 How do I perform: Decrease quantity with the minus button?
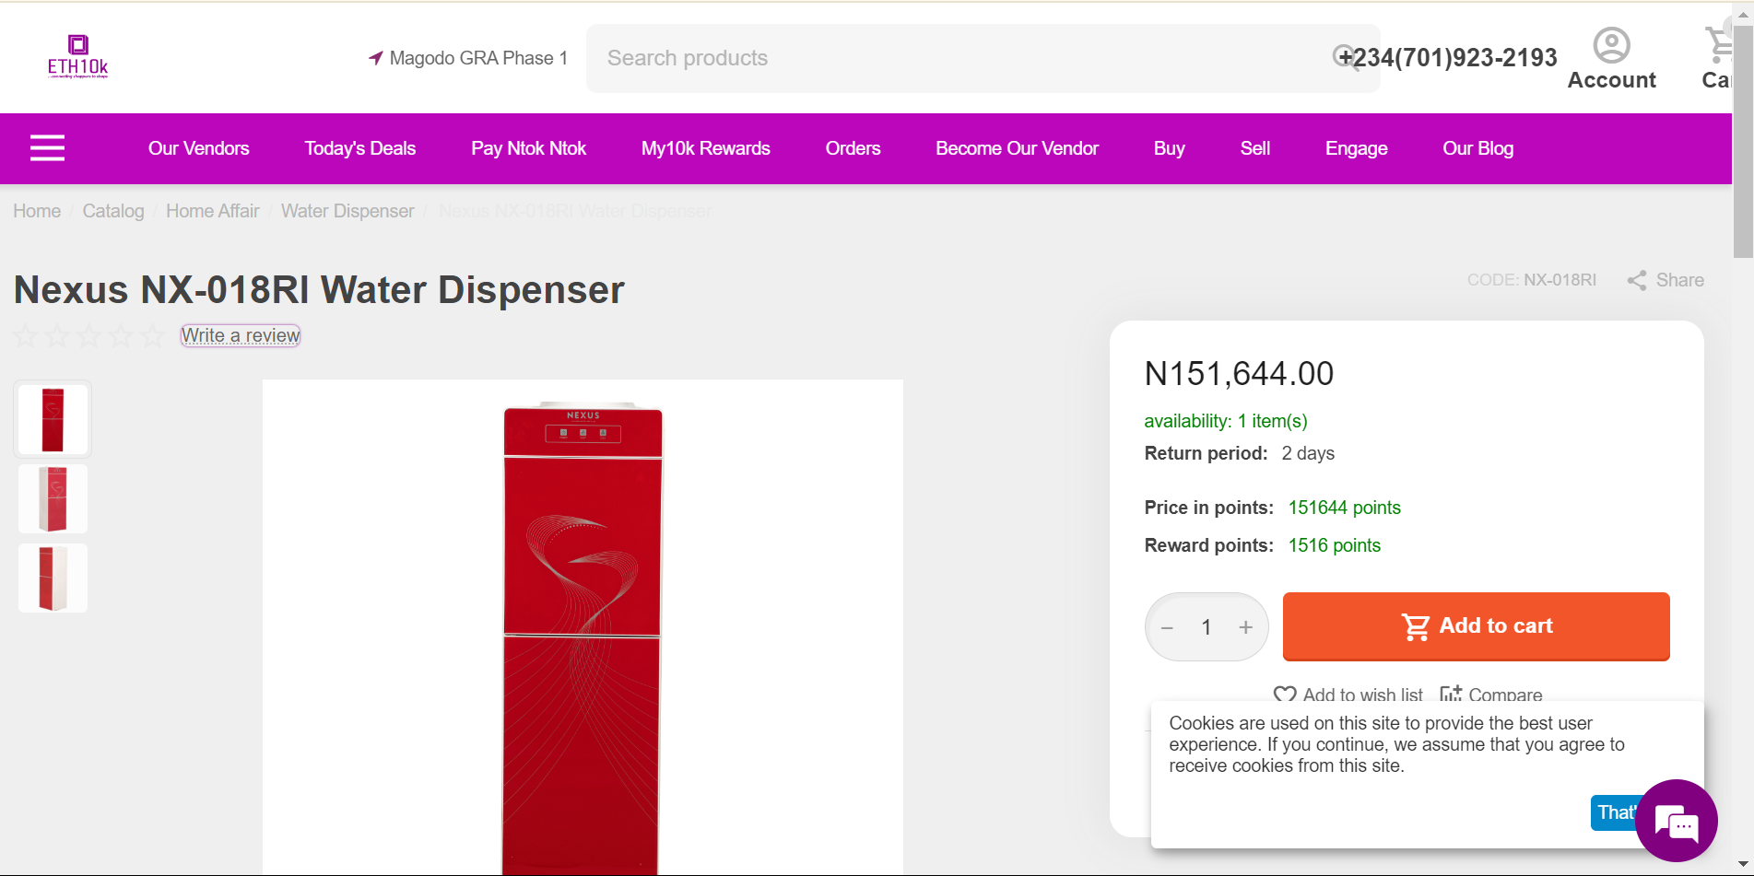(x=1167, y=627)
